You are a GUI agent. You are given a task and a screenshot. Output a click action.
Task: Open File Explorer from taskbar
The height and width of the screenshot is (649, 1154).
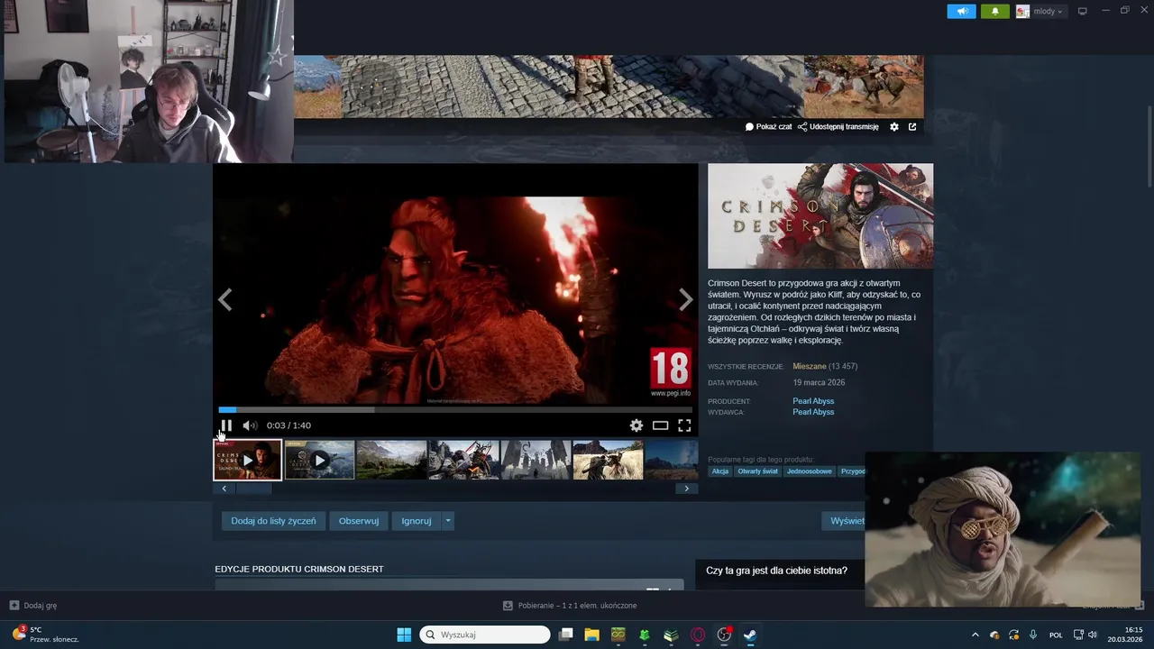(592, 635)
